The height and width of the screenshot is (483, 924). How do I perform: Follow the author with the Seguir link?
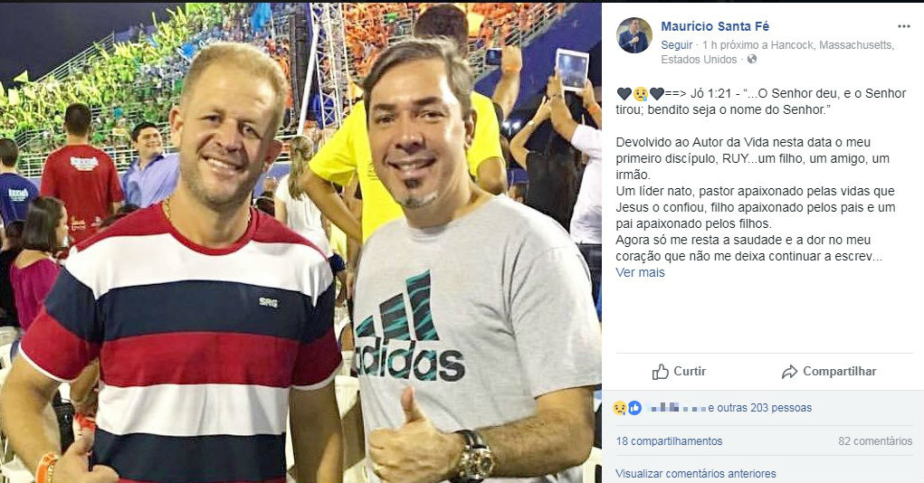point(677,44)
